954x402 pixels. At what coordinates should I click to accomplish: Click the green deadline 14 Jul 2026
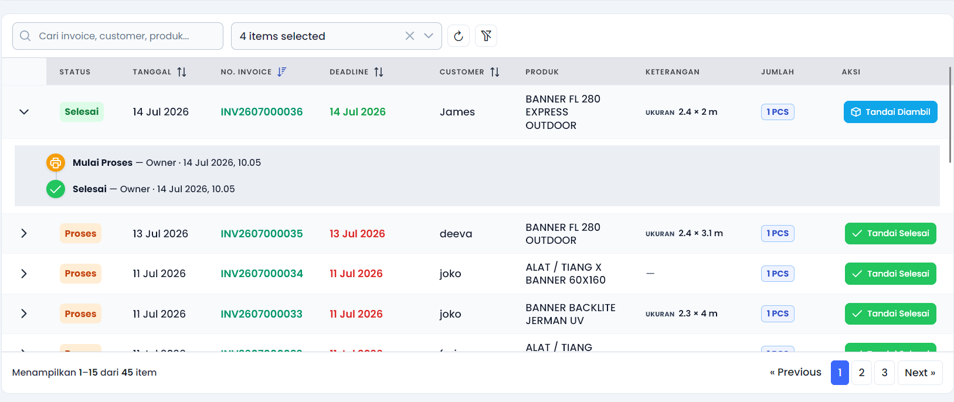pyautogui.click(x=358, y=112)
